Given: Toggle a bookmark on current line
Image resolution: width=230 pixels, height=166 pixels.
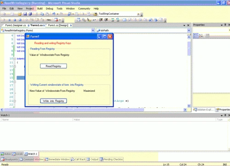Looking at the screenshot, I should (124, 20).
